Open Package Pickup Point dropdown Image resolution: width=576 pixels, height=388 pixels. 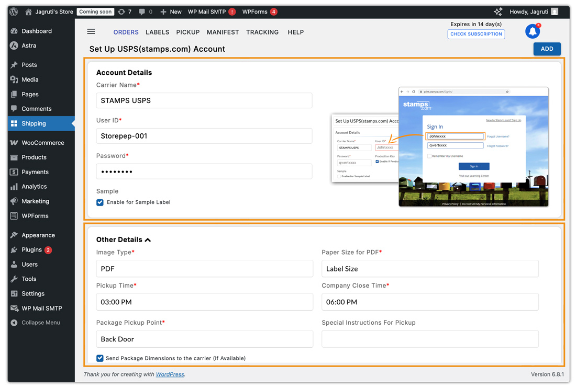205,339
